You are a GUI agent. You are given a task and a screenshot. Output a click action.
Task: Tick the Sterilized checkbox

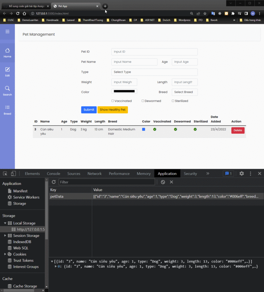pyautogui.click(x=173, y=101)
